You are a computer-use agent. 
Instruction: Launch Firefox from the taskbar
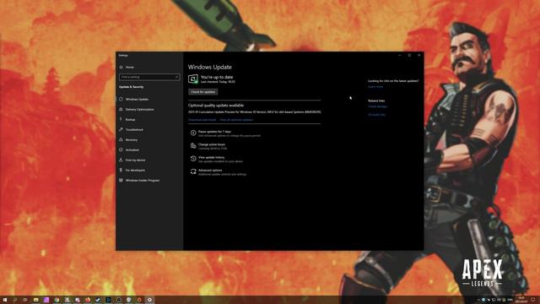coord(88,300)
